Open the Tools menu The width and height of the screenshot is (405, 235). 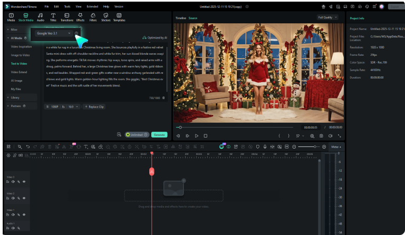point(67,6)
